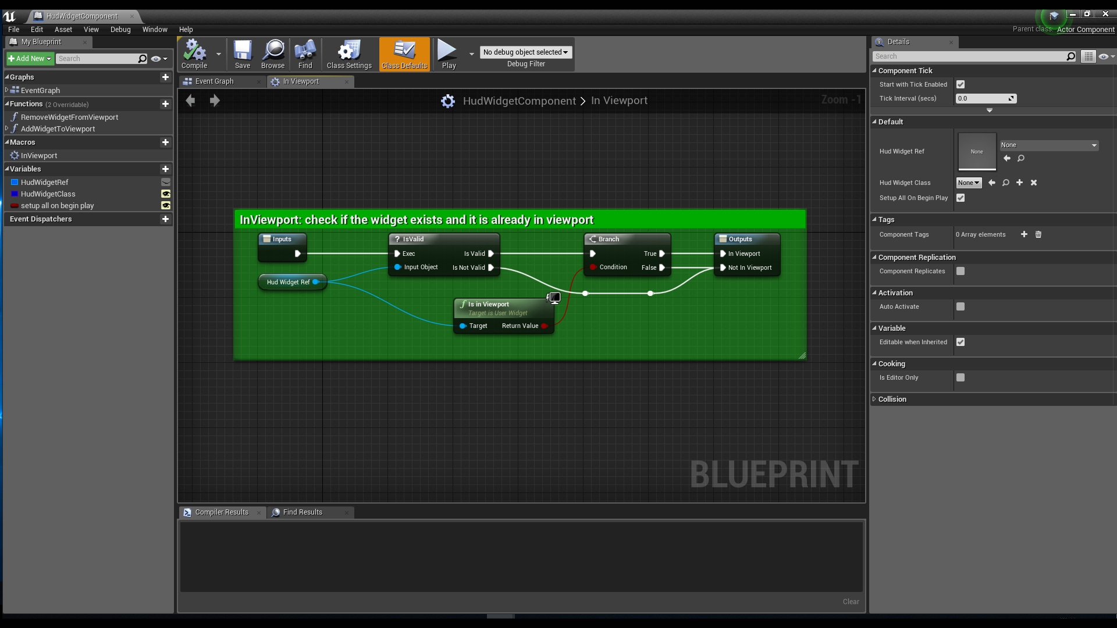
Task: Enable Start with Tick Enabled
Action: tap(961, 84)
